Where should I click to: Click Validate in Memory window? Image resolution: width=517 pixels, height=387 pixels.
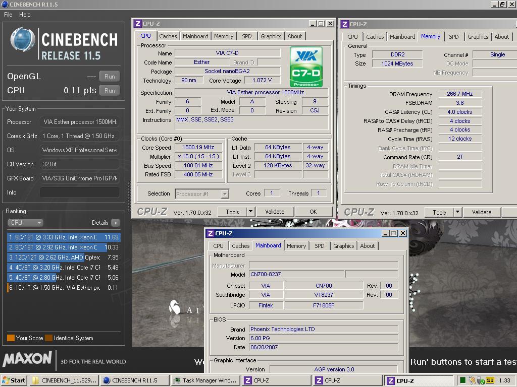pyautogui.click(x=482, y=212)
